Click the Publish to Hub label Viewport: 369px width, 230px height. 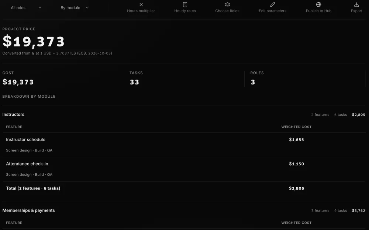click(x=319, y=11)
